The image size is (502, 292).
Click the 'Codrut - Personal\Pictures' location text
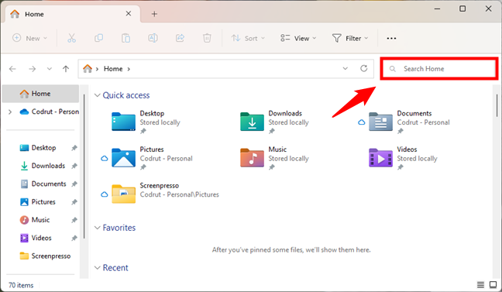point(179,194)
